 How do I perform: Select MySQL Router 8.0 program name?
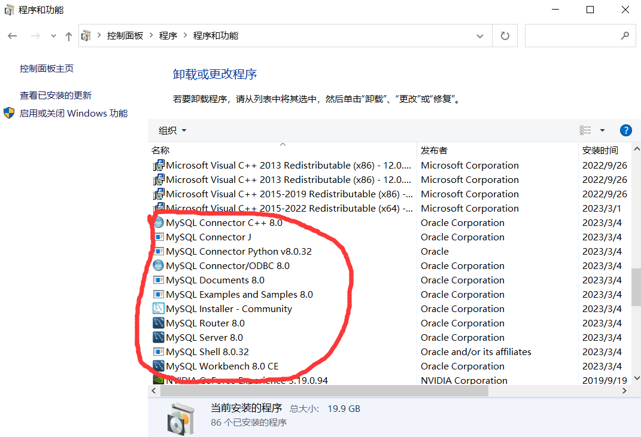(x=205, y=323)
